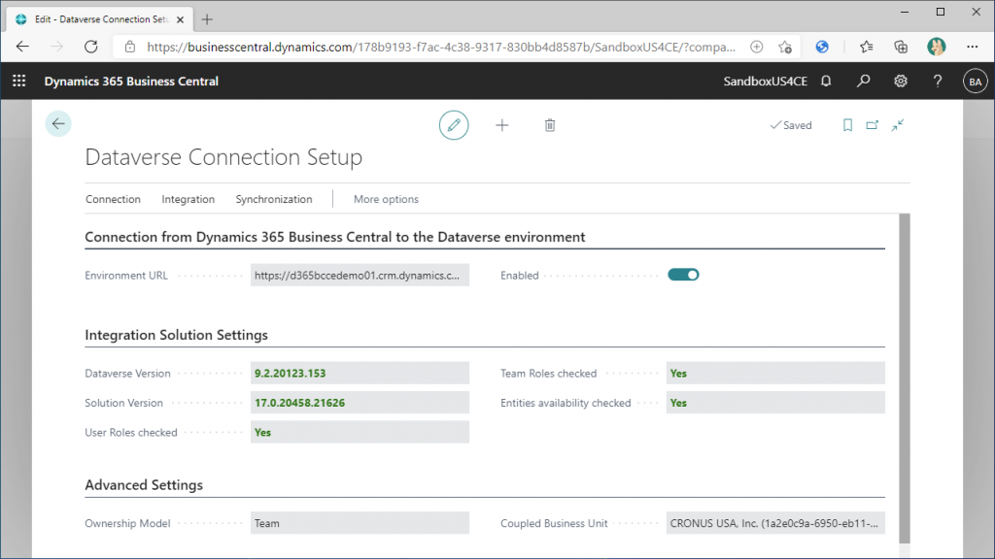Screen dimensions: 995x559
Task: Open a new browser tab
Action: [x=207, y=19]
